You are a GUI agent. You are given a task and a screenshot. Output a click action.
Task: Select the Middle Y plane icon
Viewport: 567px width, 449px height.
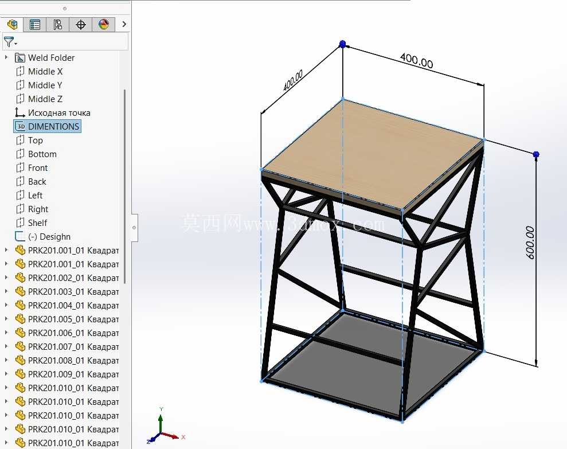coord(20,85)
